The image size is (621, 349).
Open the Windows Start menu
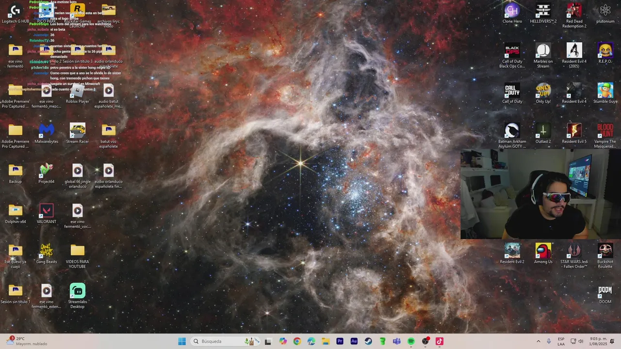pos(182,341)
